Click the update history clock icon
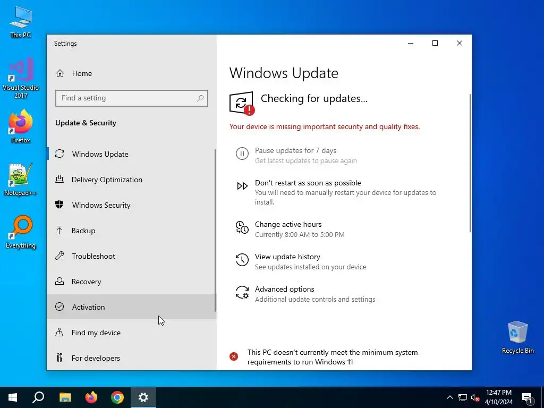 tap(242, 260)
